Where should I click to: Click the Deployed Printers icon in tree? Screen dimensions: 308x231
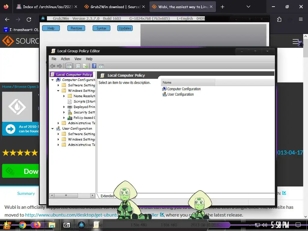coord(70,107)
